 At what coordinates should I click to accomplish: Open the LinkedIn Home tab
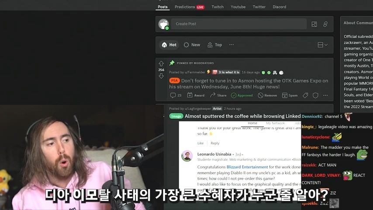(x=252, y=123)
